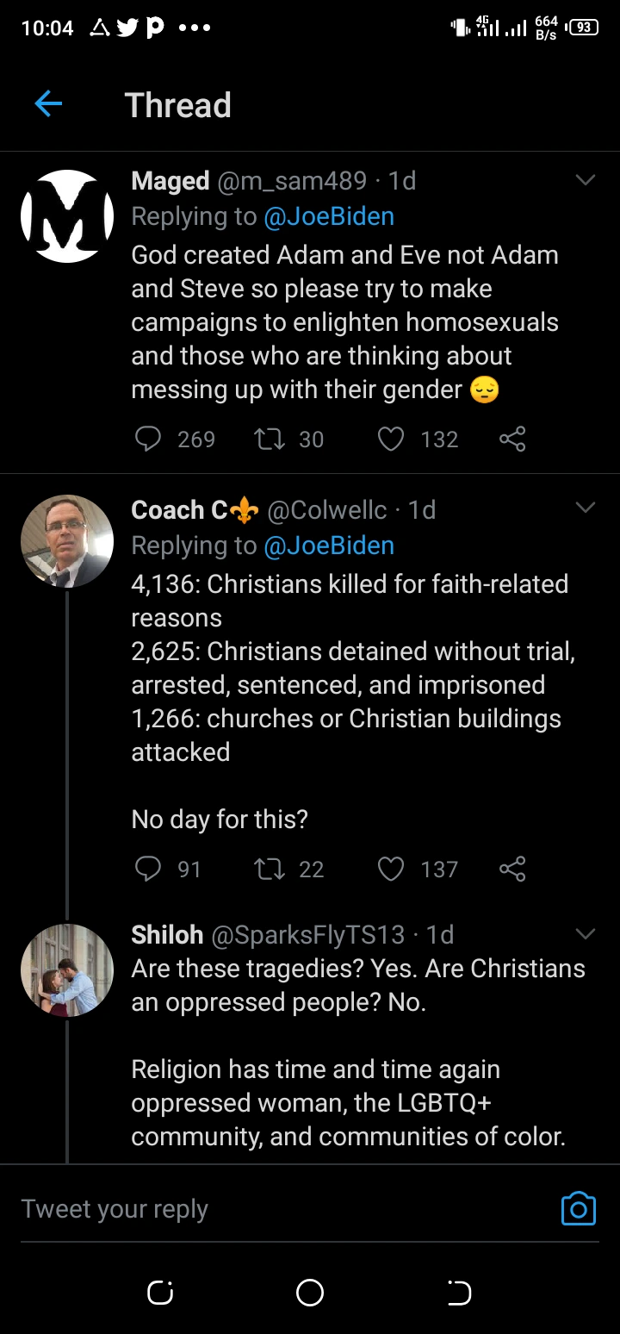Viewport: 620px width, 1334px height.
Task: Open @JoeBiden link in Coach C's reply
Action: point(329,545)
